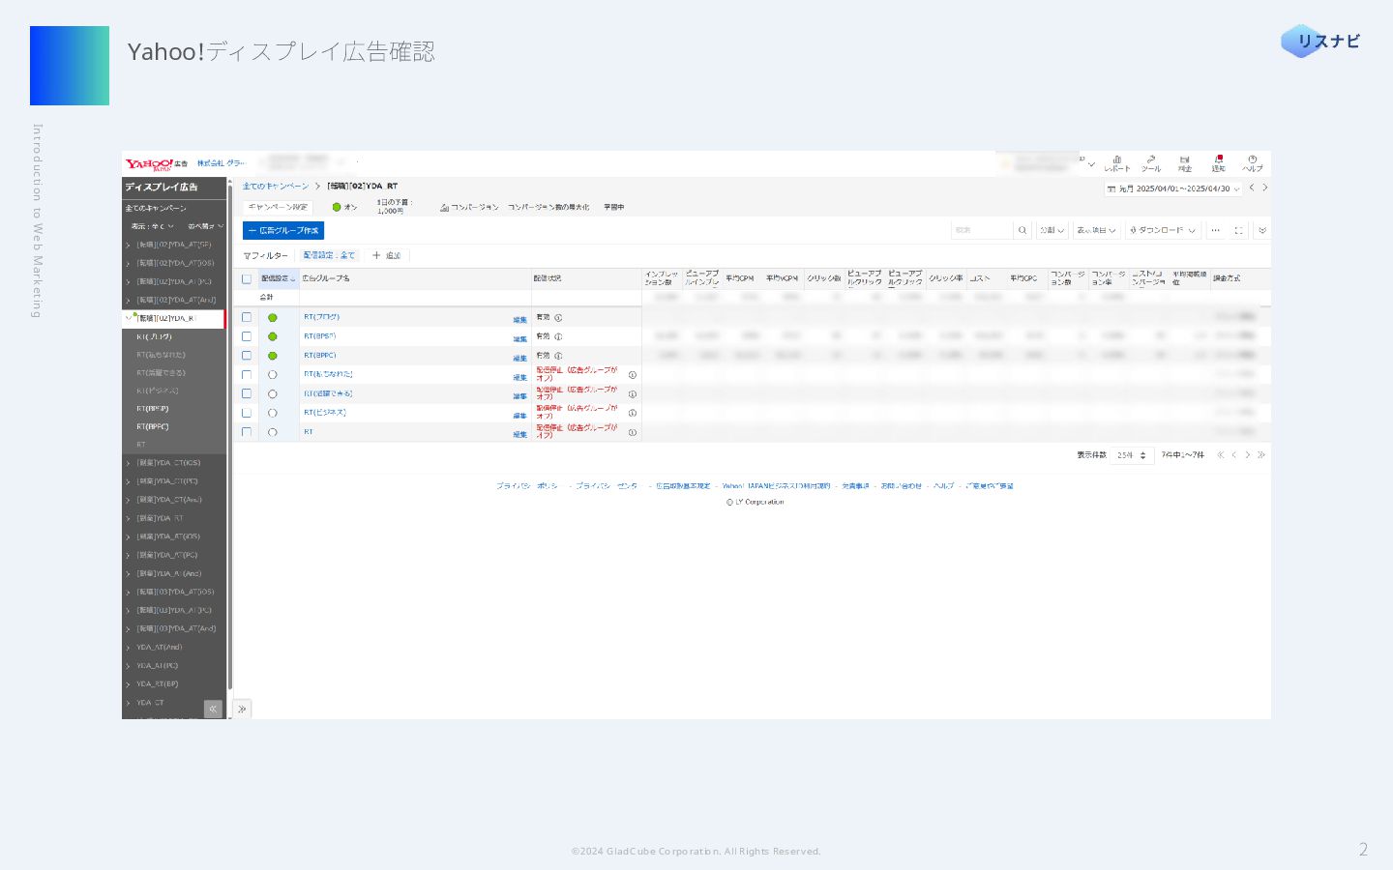Click the search magnifier icon
The height and width of the screenshot is (870, 1393).
tap(1023, 230)
